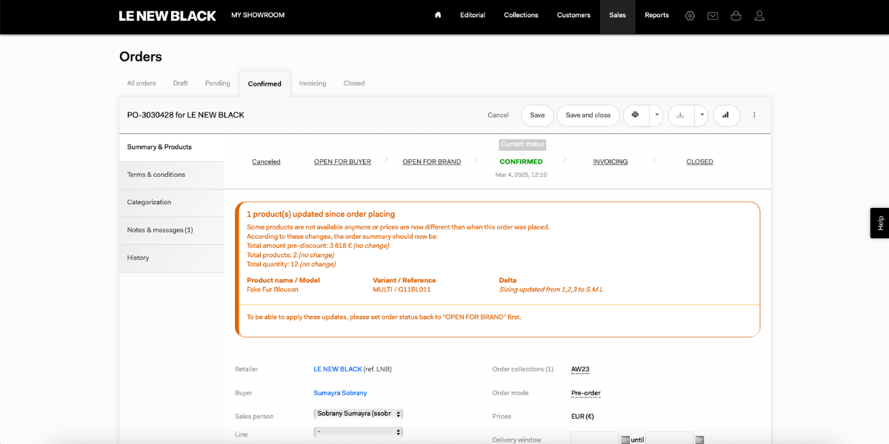
Task: Open buyer link Sumayra Sobrany
Action: [340, 393]
